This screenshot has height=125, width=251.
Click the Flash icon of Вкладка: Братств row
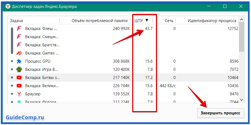pos(19,45)
